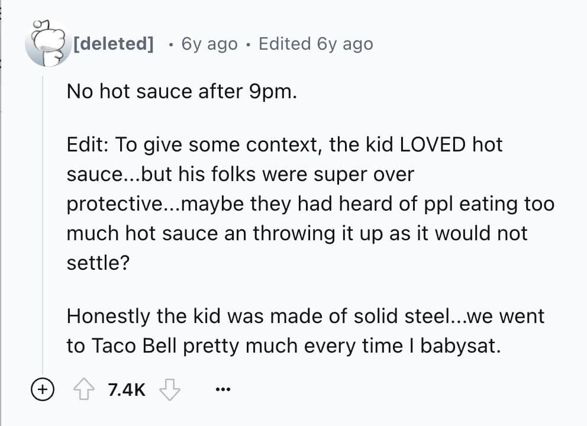The image size is (587, 426).
Task: Click the word "LOVED" in the comment
Action: 433,145
